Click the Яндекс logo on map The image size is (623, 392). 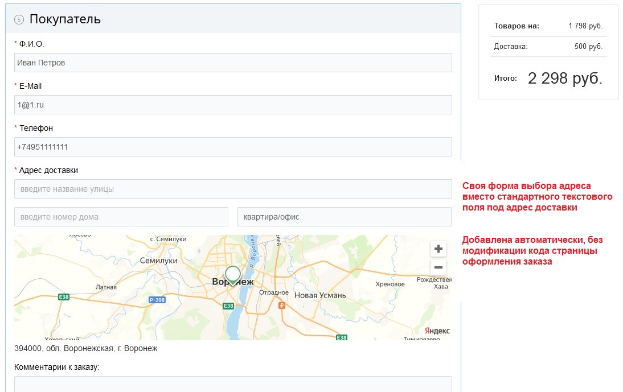437,331
